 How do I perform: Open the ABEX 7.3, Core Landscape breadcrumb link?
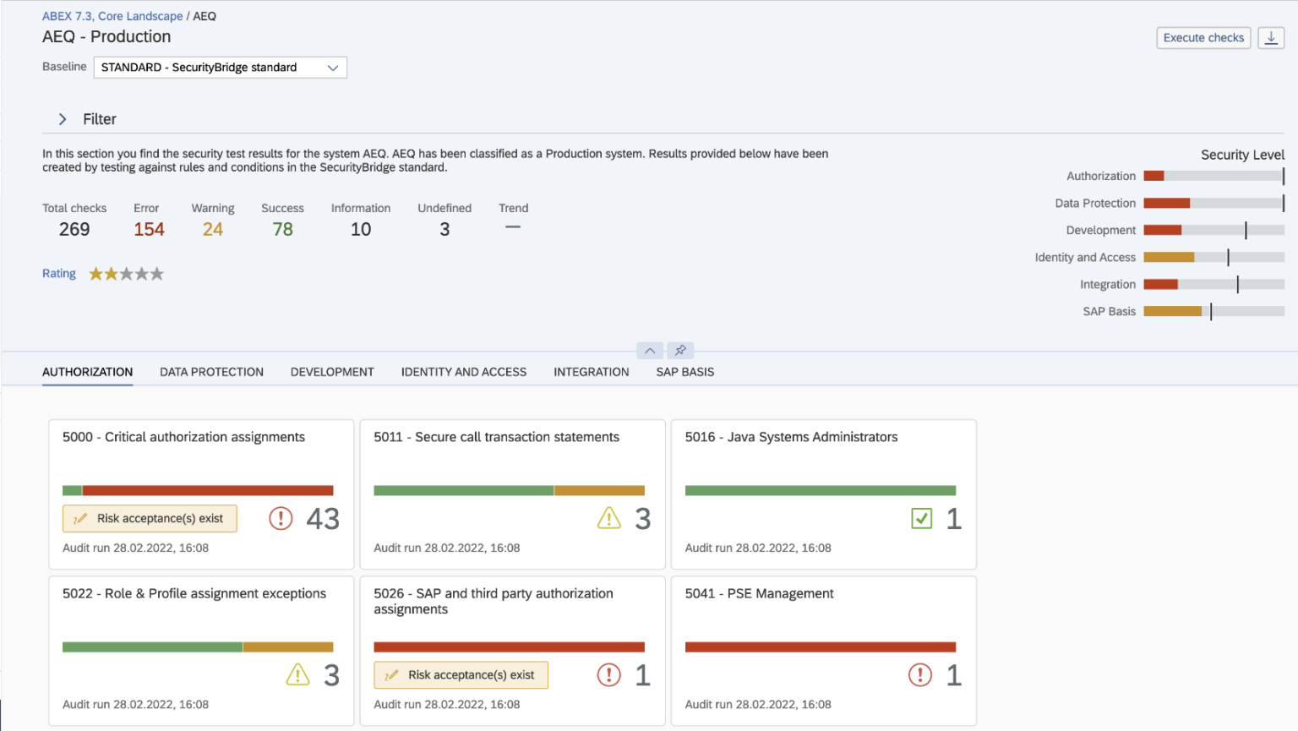pos(112,15)
